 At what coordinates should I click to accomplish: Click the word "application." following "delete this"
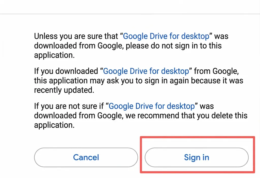(x=54, y=125)
